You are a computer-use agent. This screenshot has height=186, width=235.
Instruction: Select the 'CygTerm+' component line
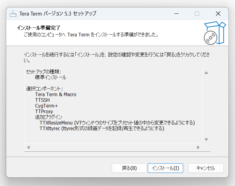click(46, 106)
